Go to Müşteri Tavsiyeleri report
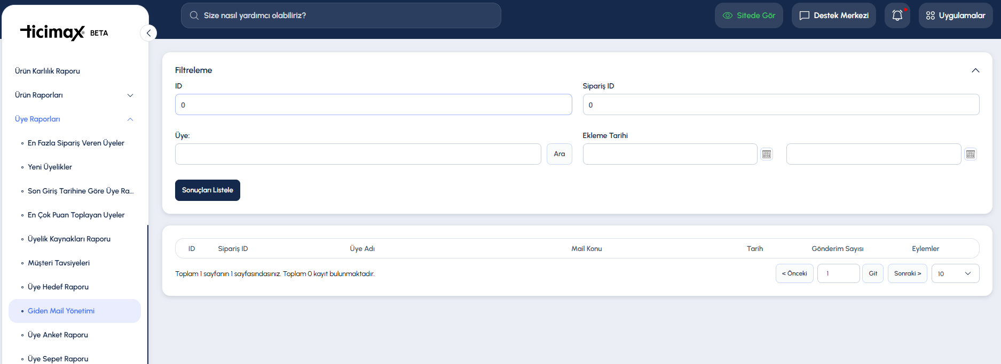This screenshot has height=364, width=1001. tap(59, 263)
